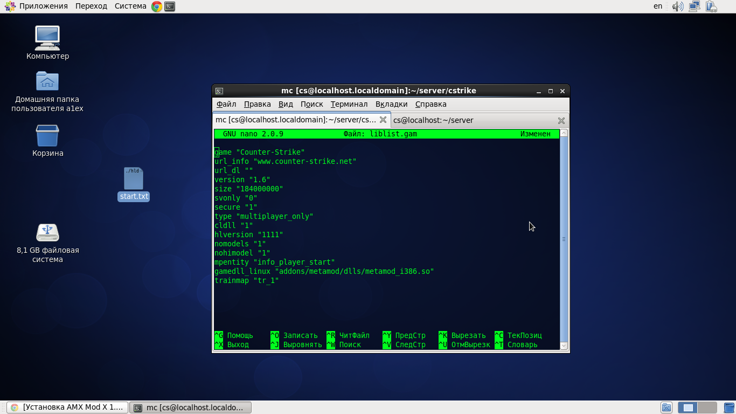736x414 pixels.
Task: Select the 8,1 GB filesystem drive icon
Action: pos(47,243)
